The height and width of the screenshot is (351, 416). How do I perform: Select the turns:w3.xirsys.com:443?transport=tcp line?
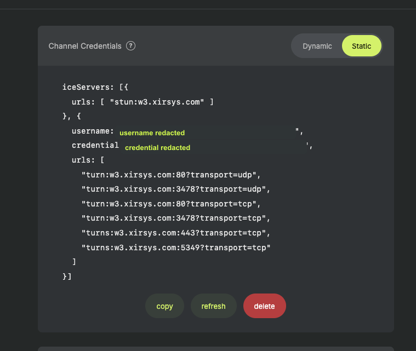[175, 233]
